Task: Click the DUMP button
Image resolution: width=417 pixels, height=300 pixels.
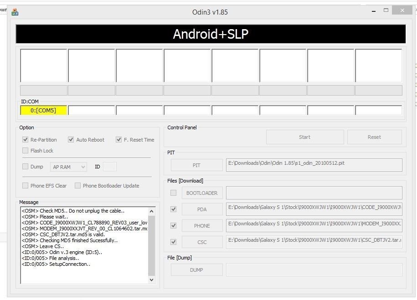Action: 196,270
